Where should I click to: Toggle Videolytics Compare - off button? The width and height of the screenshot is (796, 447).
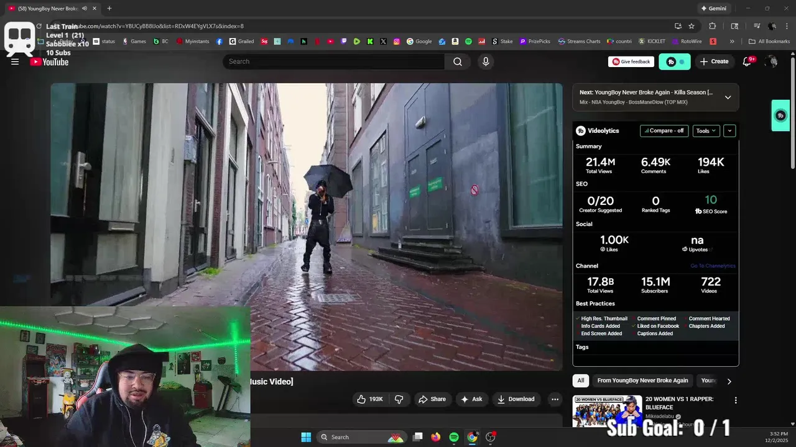pyautogui.click(x=664, y=131)
